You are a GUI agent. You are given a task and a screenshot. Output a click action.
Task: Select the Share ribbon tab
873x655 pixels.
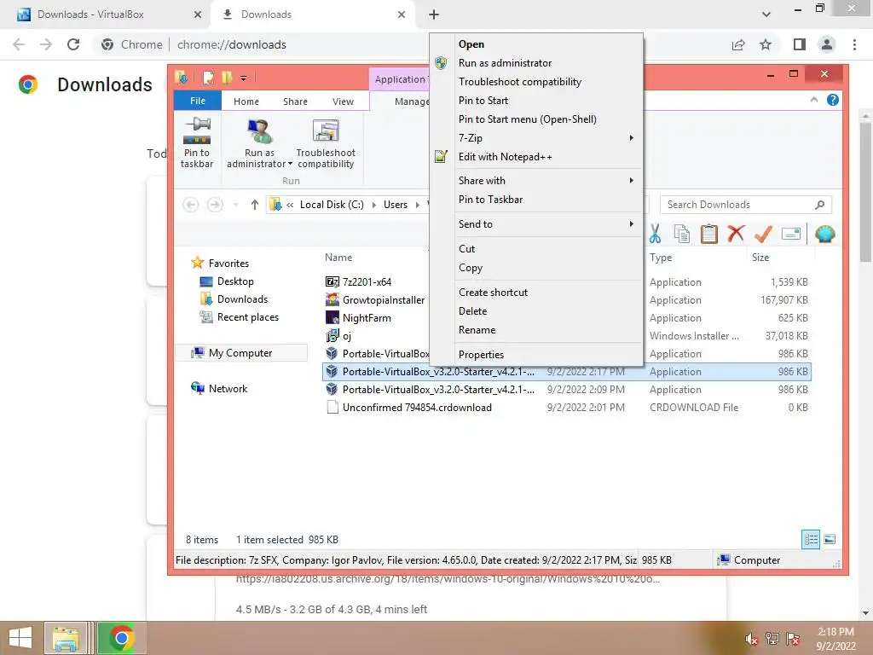point(295,101)
